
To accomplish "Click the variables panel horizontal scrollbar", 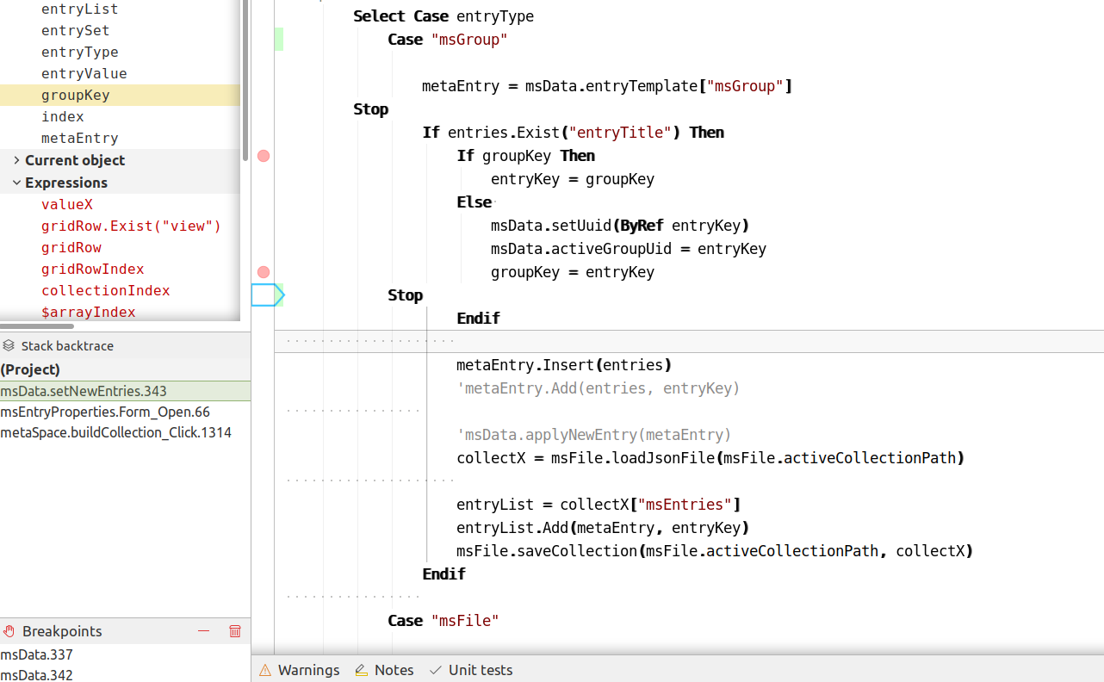I will (x=37, y=326).
